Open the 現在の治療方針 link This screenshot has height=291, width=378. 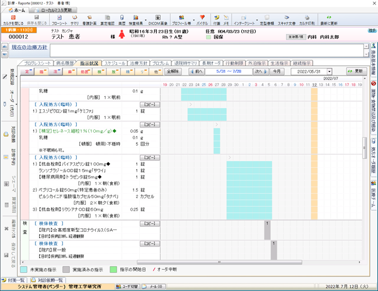tap(30, 47)
